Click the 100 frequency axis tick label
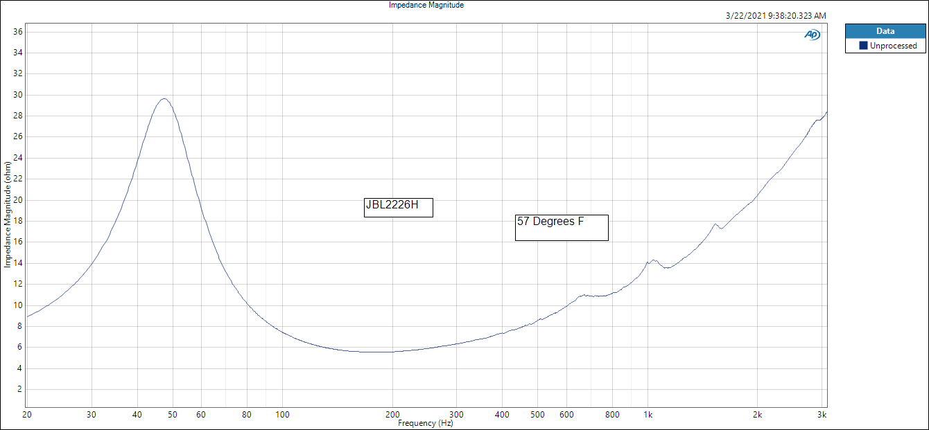 click(x=282, y=415)
